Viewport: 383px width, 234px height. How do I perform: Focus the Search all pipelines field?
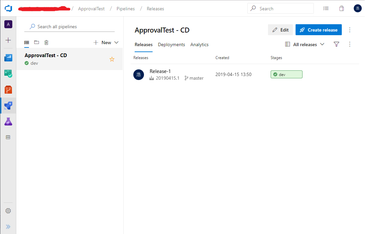(x=69, y=27)
